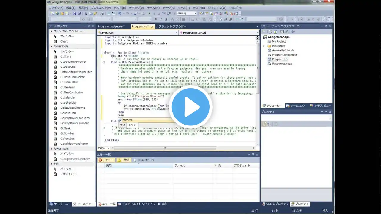The width and height of the screenshot is (381, 214).
Task: Click the Save All icon in the toolbar
Action: (79, 13)
